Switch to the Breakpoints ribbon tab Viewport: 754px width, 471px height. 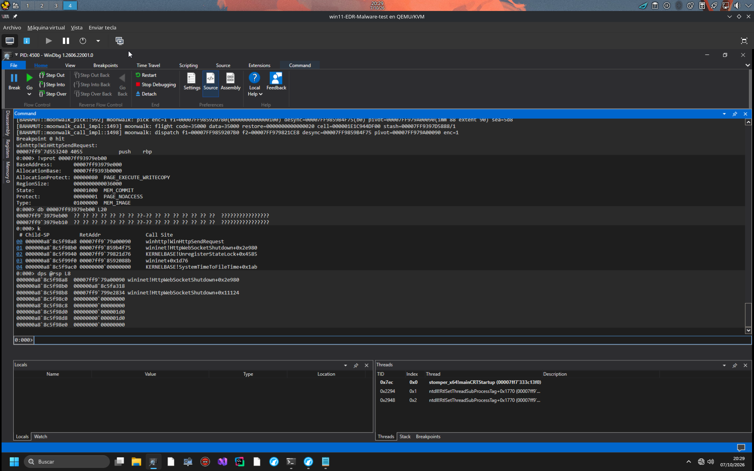105,65
